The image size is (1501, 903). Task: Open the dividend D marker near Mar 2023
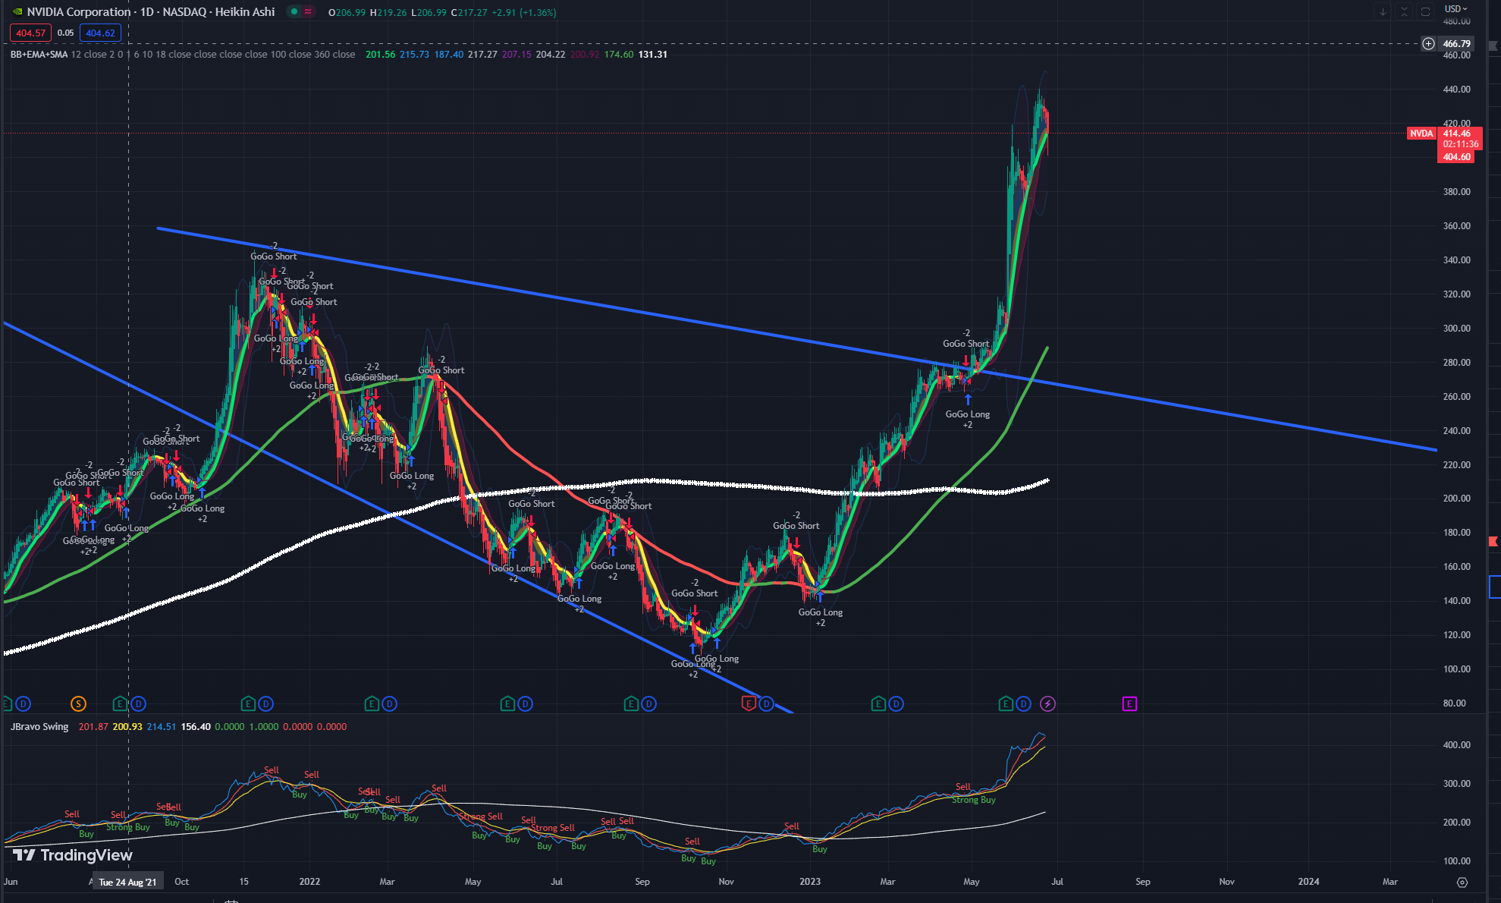click(896, 704)
